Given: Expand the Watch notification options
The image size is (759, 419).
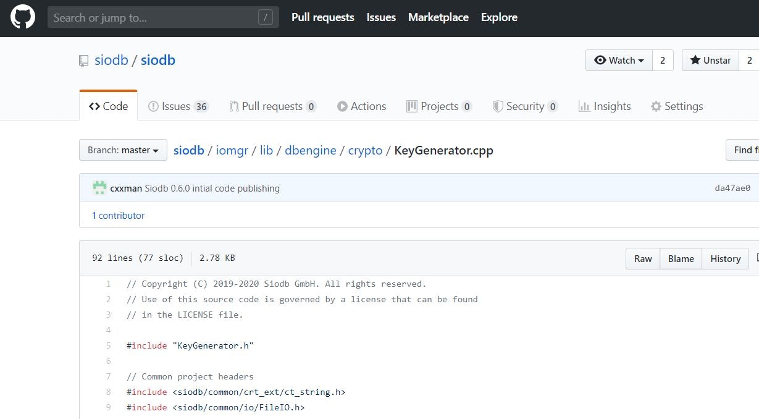Looking at the screenshot, I should click(640, 60).
